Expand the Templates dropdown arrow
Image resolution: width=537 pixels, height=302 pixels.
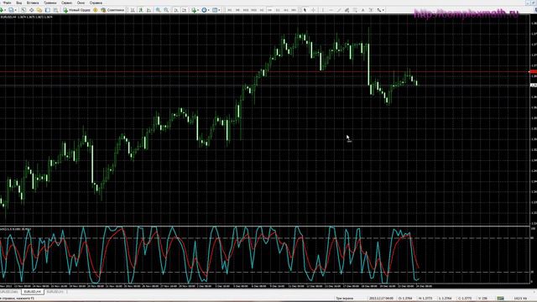coord(219,10)
